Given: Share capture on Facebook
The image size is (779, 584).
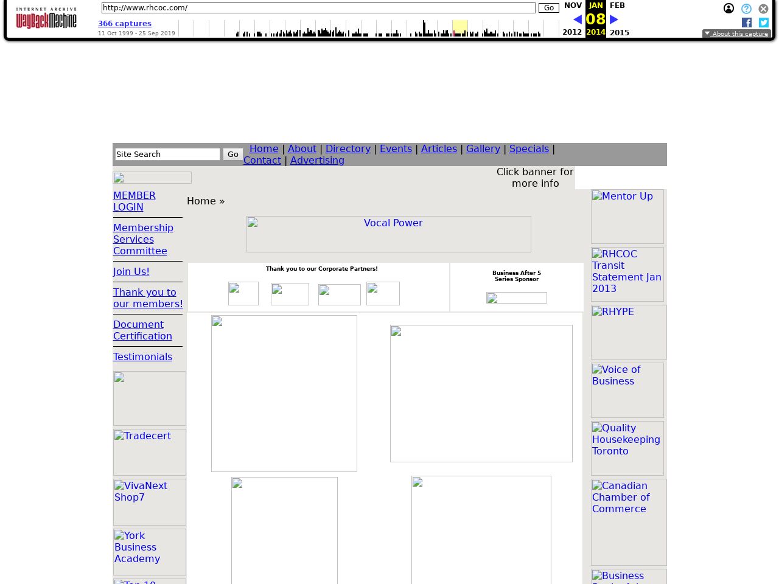Looking at the screenshot, I should pyautogui.click(x=747, y=23).
